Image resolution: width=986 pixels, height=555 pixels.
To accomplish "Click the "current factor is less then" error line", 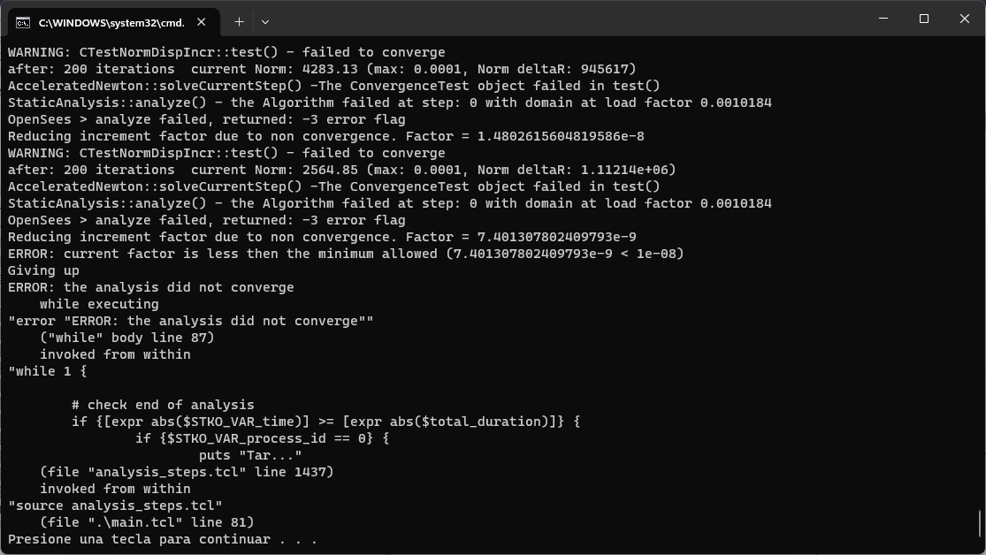I will (x=346, y=254).
